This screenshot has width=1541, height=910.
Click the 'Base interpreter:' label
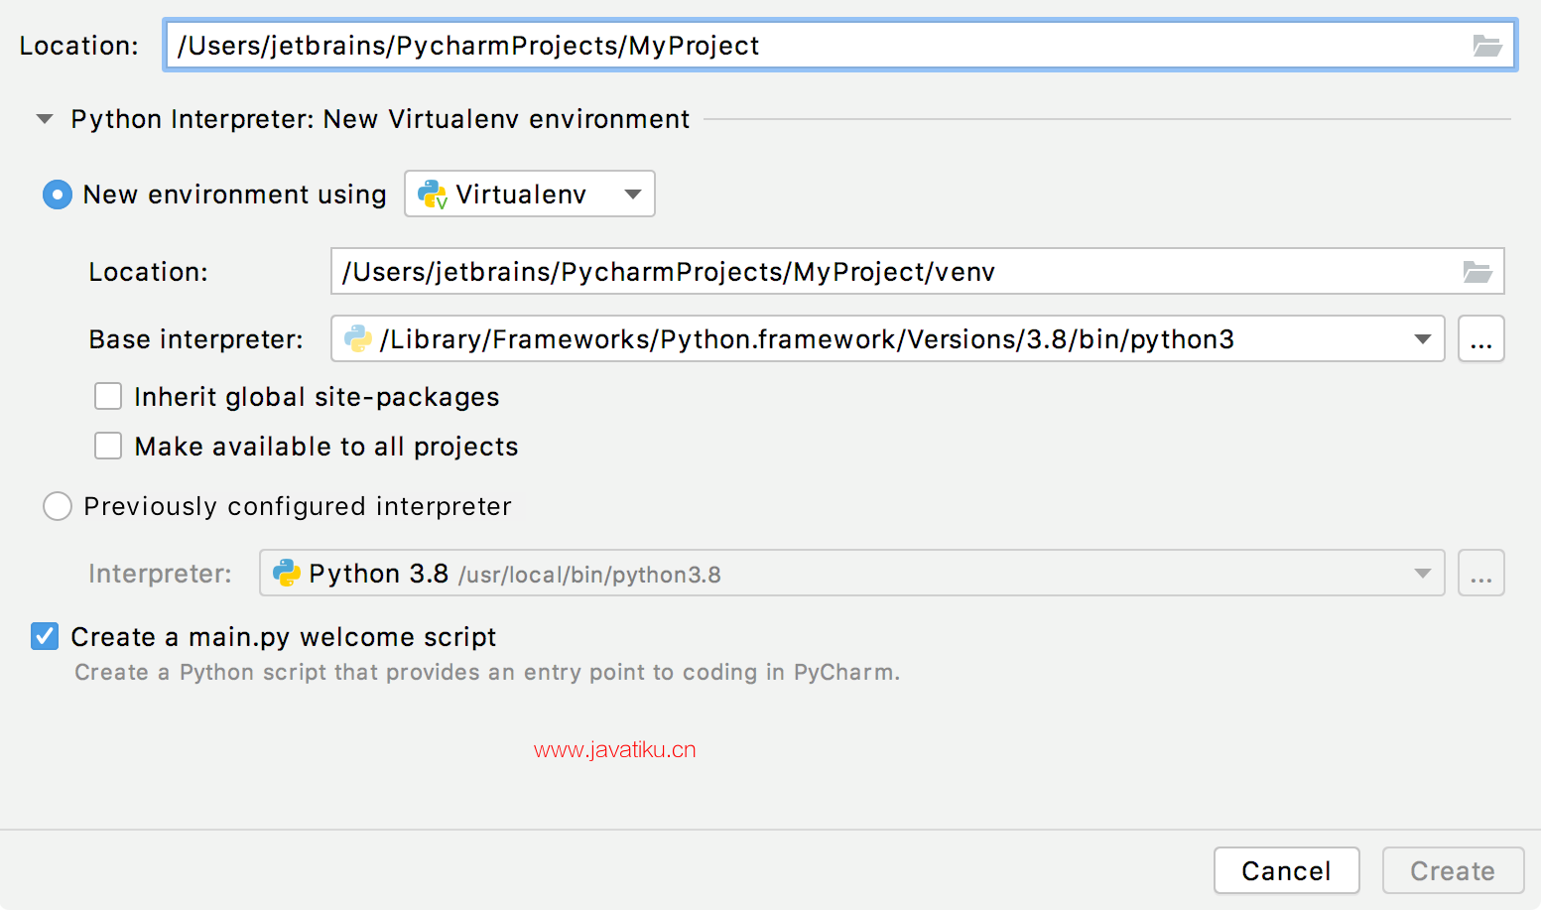[196, 339]
